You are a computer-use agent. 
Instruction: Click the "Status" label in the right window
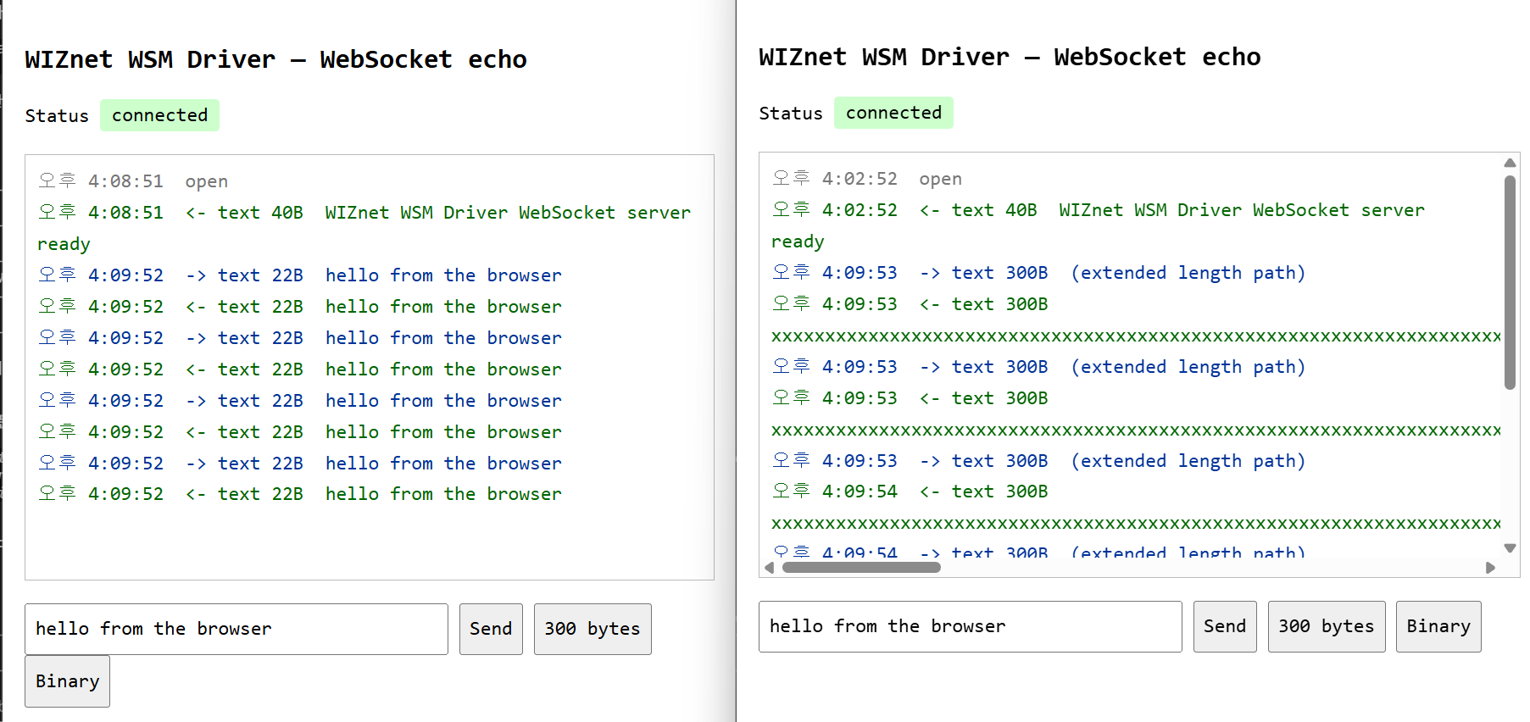791,114
